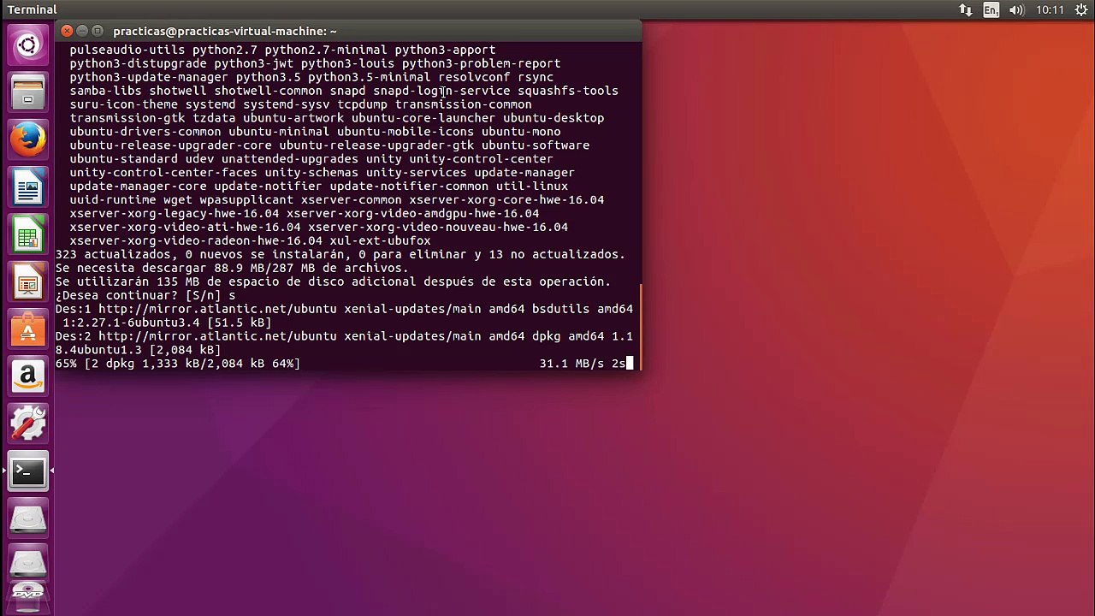Click the package name uuid-runtime
The height and width of the screenshot is (616, 1095).
coord(113,200)
